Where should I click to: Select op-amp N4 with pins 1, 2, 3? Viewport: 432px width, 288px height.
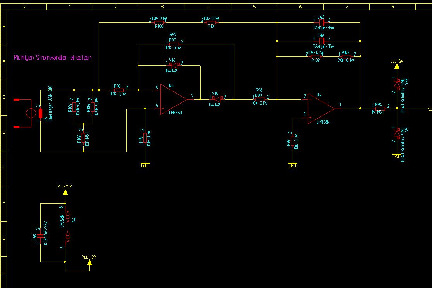pos(321,109)
